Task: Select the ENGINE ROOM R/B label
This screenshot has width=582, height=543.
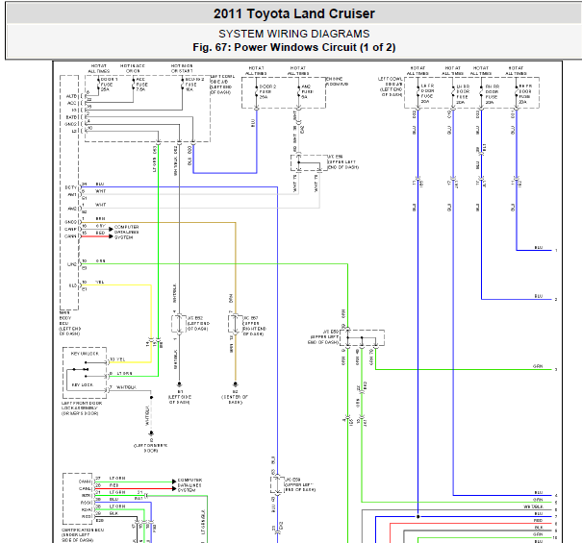Action: tap(338, 82)
